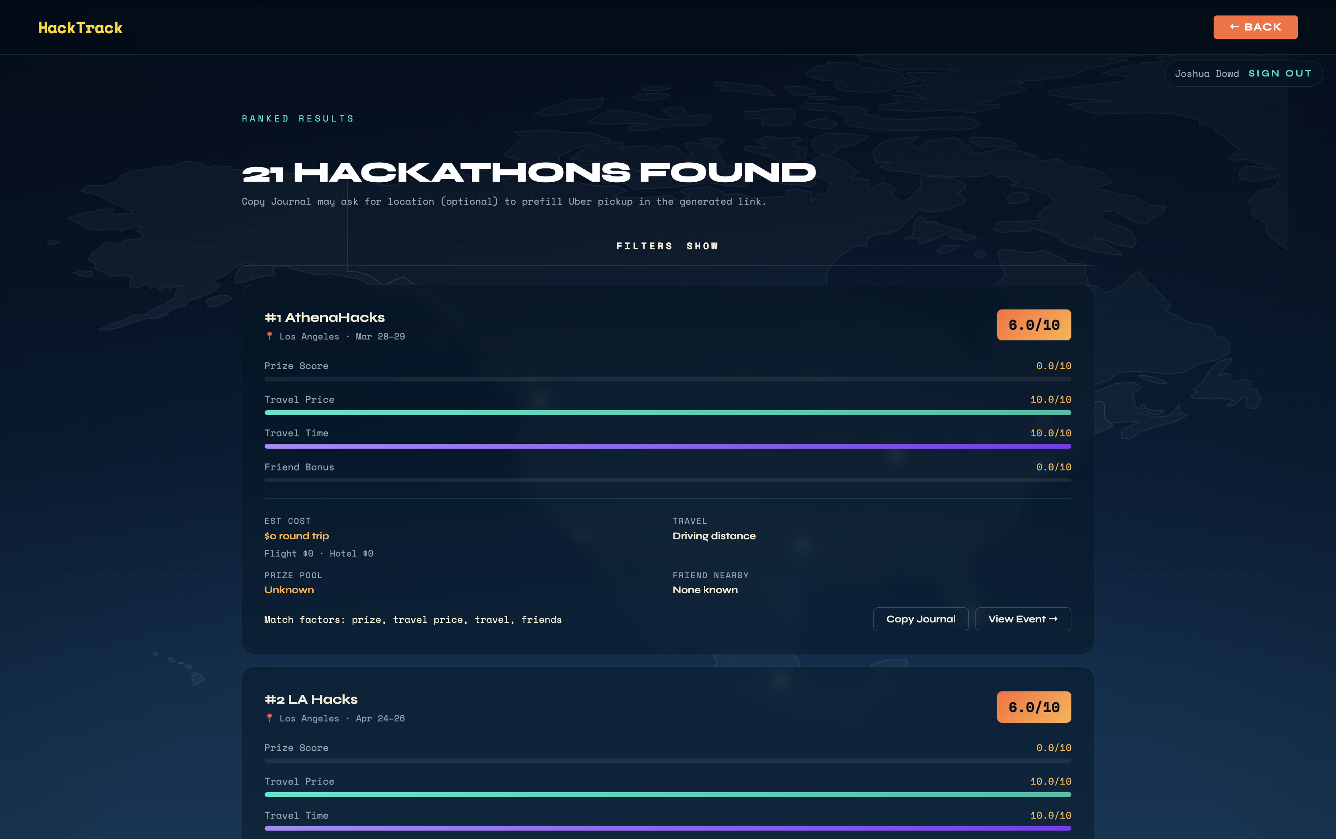Image resolution: width=1336 pixels, height=839 pixels.
Task: Open View Event for AthenaHacks
Action: click(1022, 619)
